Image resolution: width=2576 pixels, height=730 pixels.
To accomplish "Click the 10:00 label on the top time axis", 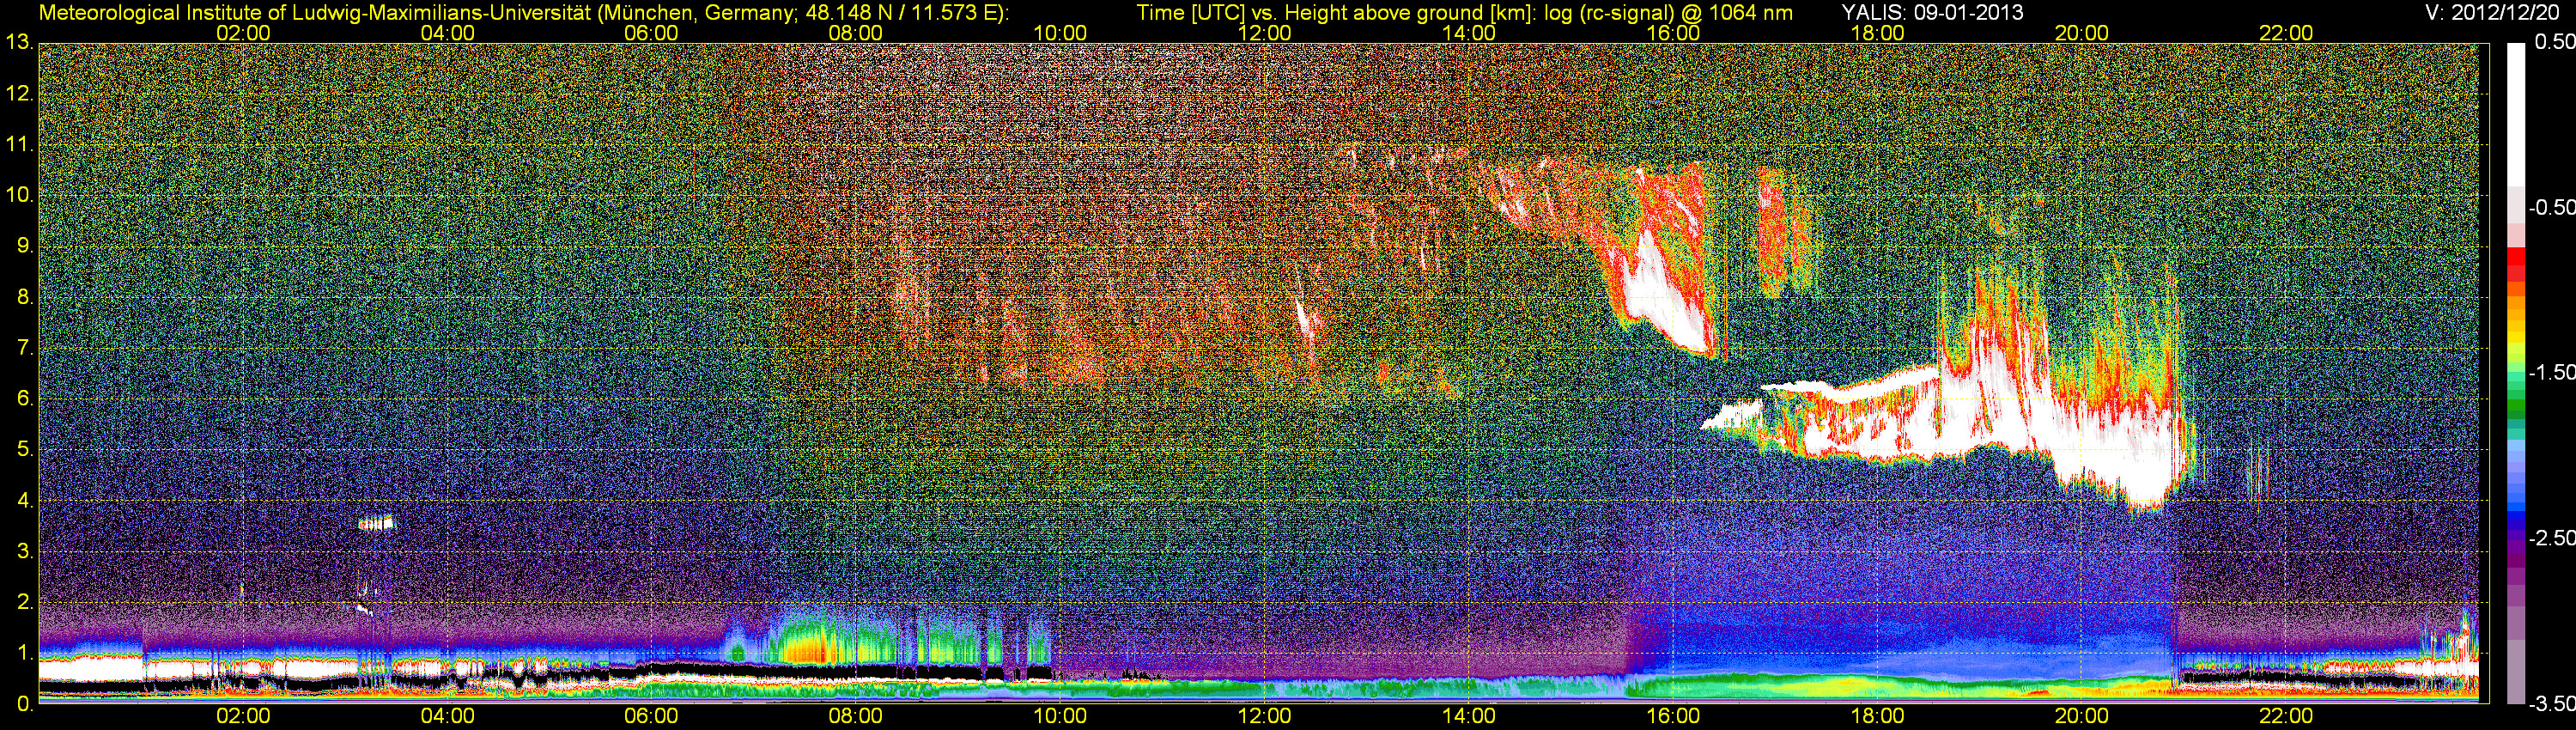I will 1060,33.
